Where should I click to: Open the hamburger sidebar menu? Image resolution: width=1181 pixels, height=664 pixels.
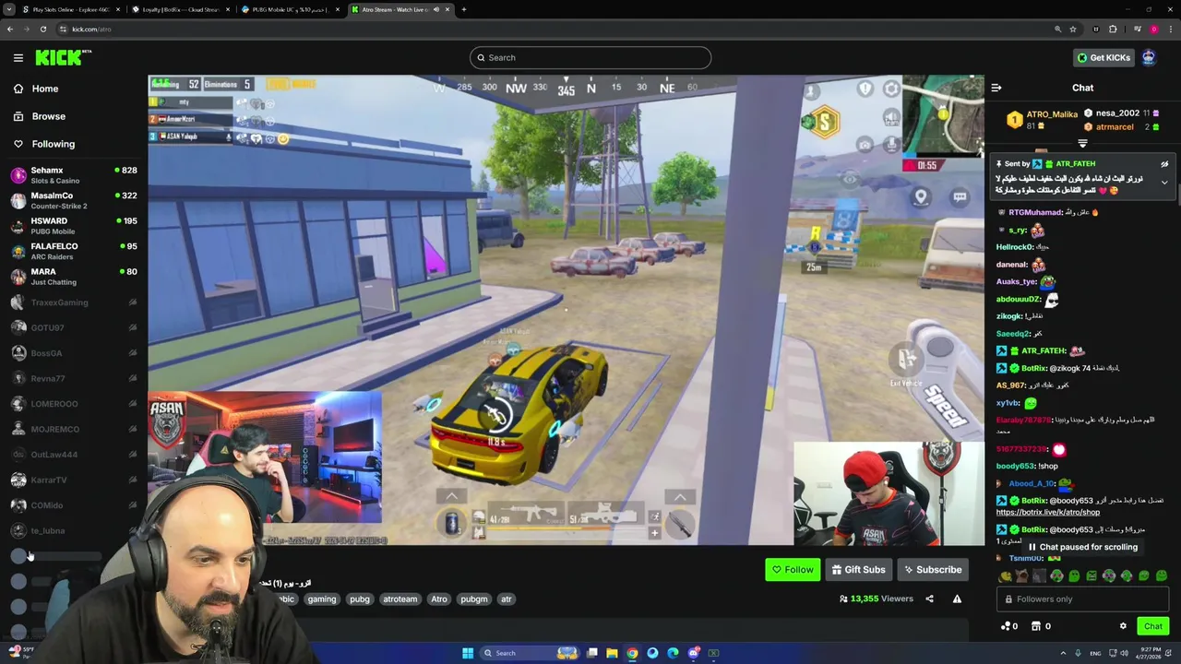tap(18, 57)
